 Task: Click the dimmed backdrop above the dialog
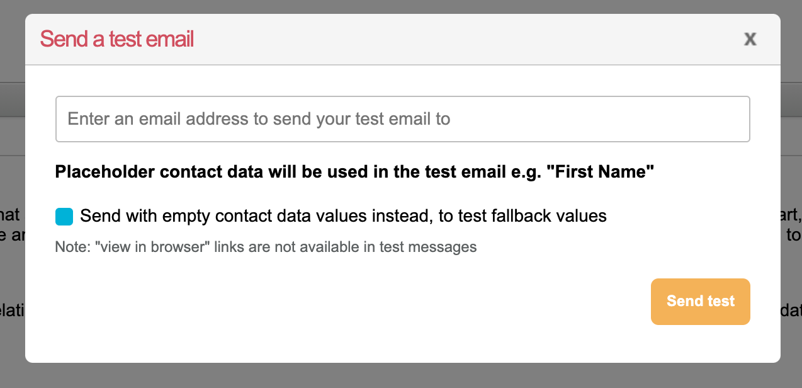pyautogui.click(x=403, y=6)
